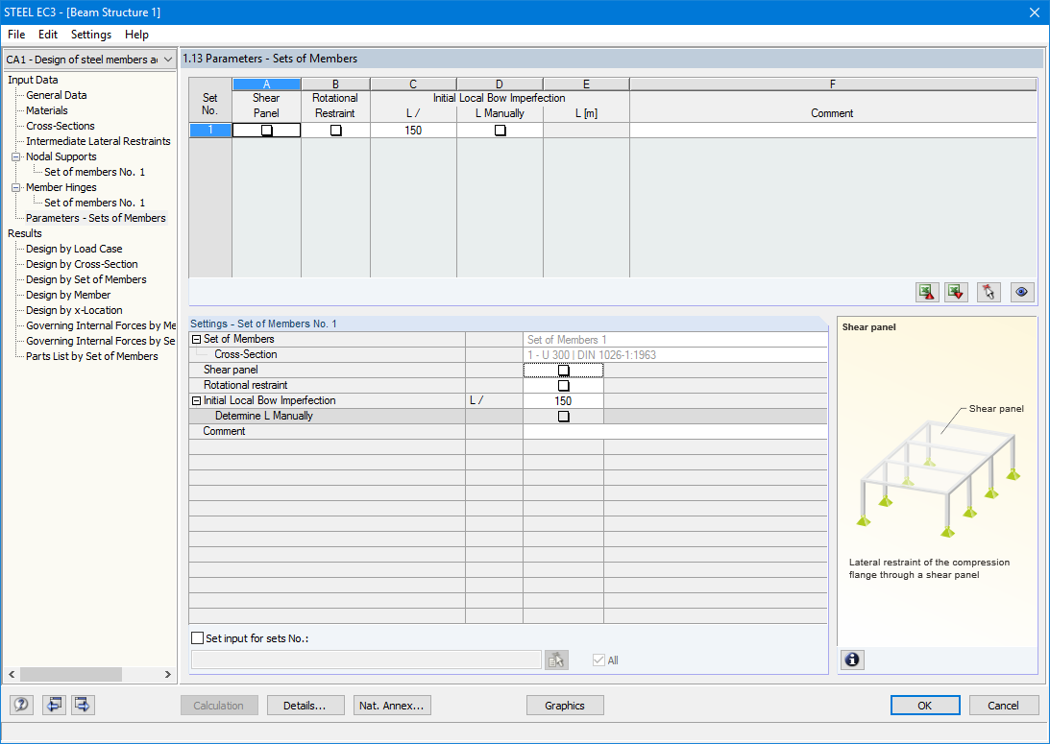The height and width of the screenshot is (744, 1050).
Task: Click the Comment field in Settings
Action: click(675, 432)
